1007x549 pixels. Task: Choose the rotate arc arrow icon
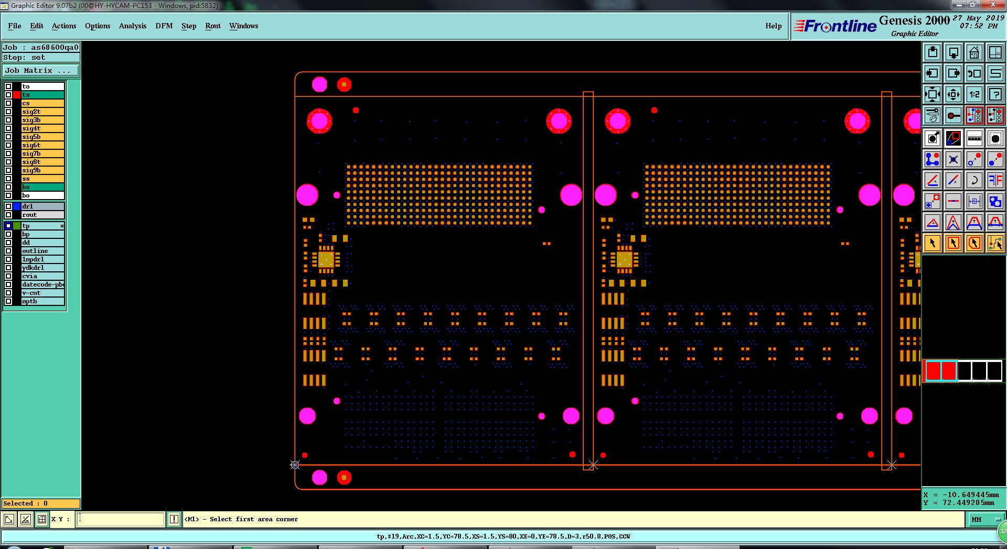coord(974,180)
